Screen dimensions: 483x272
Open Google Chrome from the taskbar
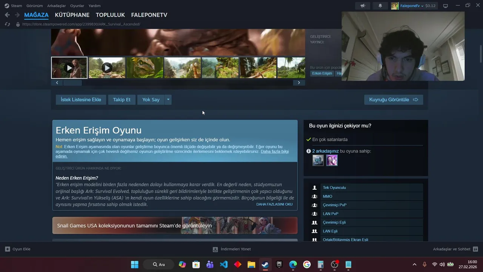(307, 264)
